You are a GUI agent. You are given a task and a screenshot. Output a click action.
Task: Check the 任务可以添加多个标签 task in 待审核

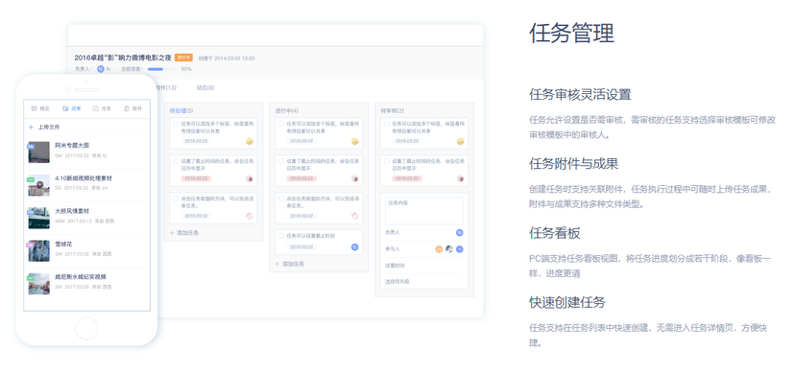(x=386, y=123)
